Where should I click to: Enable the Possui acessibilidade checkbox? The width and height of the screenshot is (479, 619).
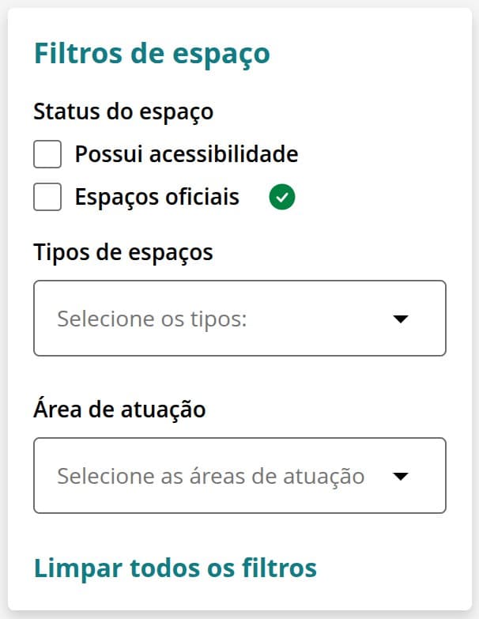pyautogui.click(x=47, y=154)
